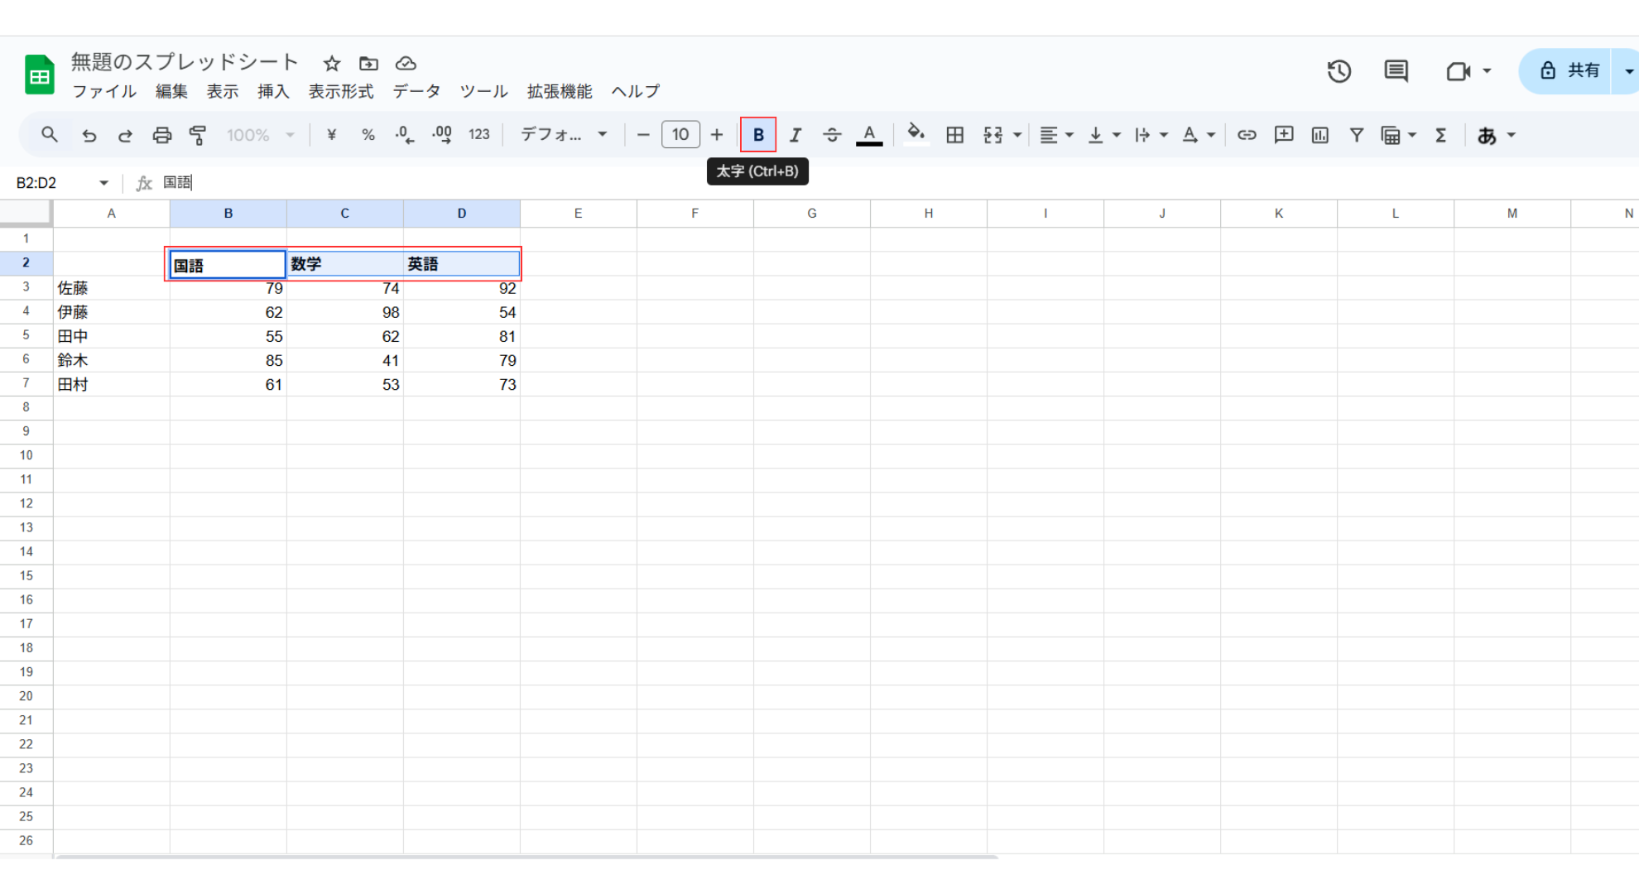Open the ファイル menu
The image size is (1639, 894).
(x=104, y=92)
